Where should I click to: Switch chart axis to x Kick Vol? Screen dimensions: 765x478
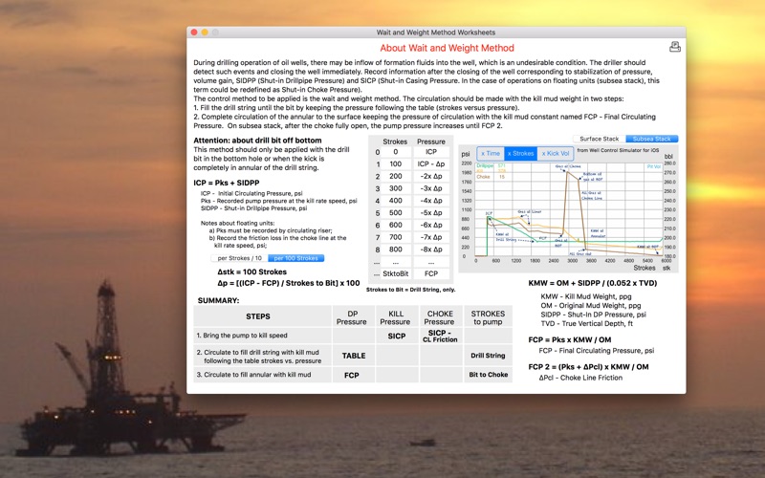[556, 153]
